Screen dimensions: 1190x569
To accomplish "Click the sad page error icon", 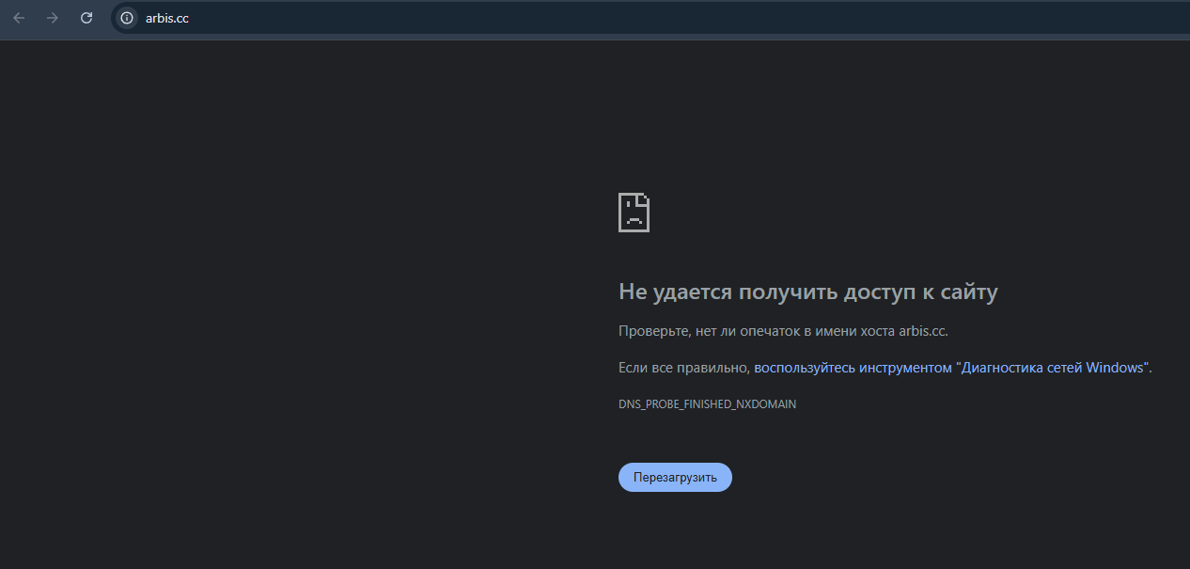I will click(634, 213).
